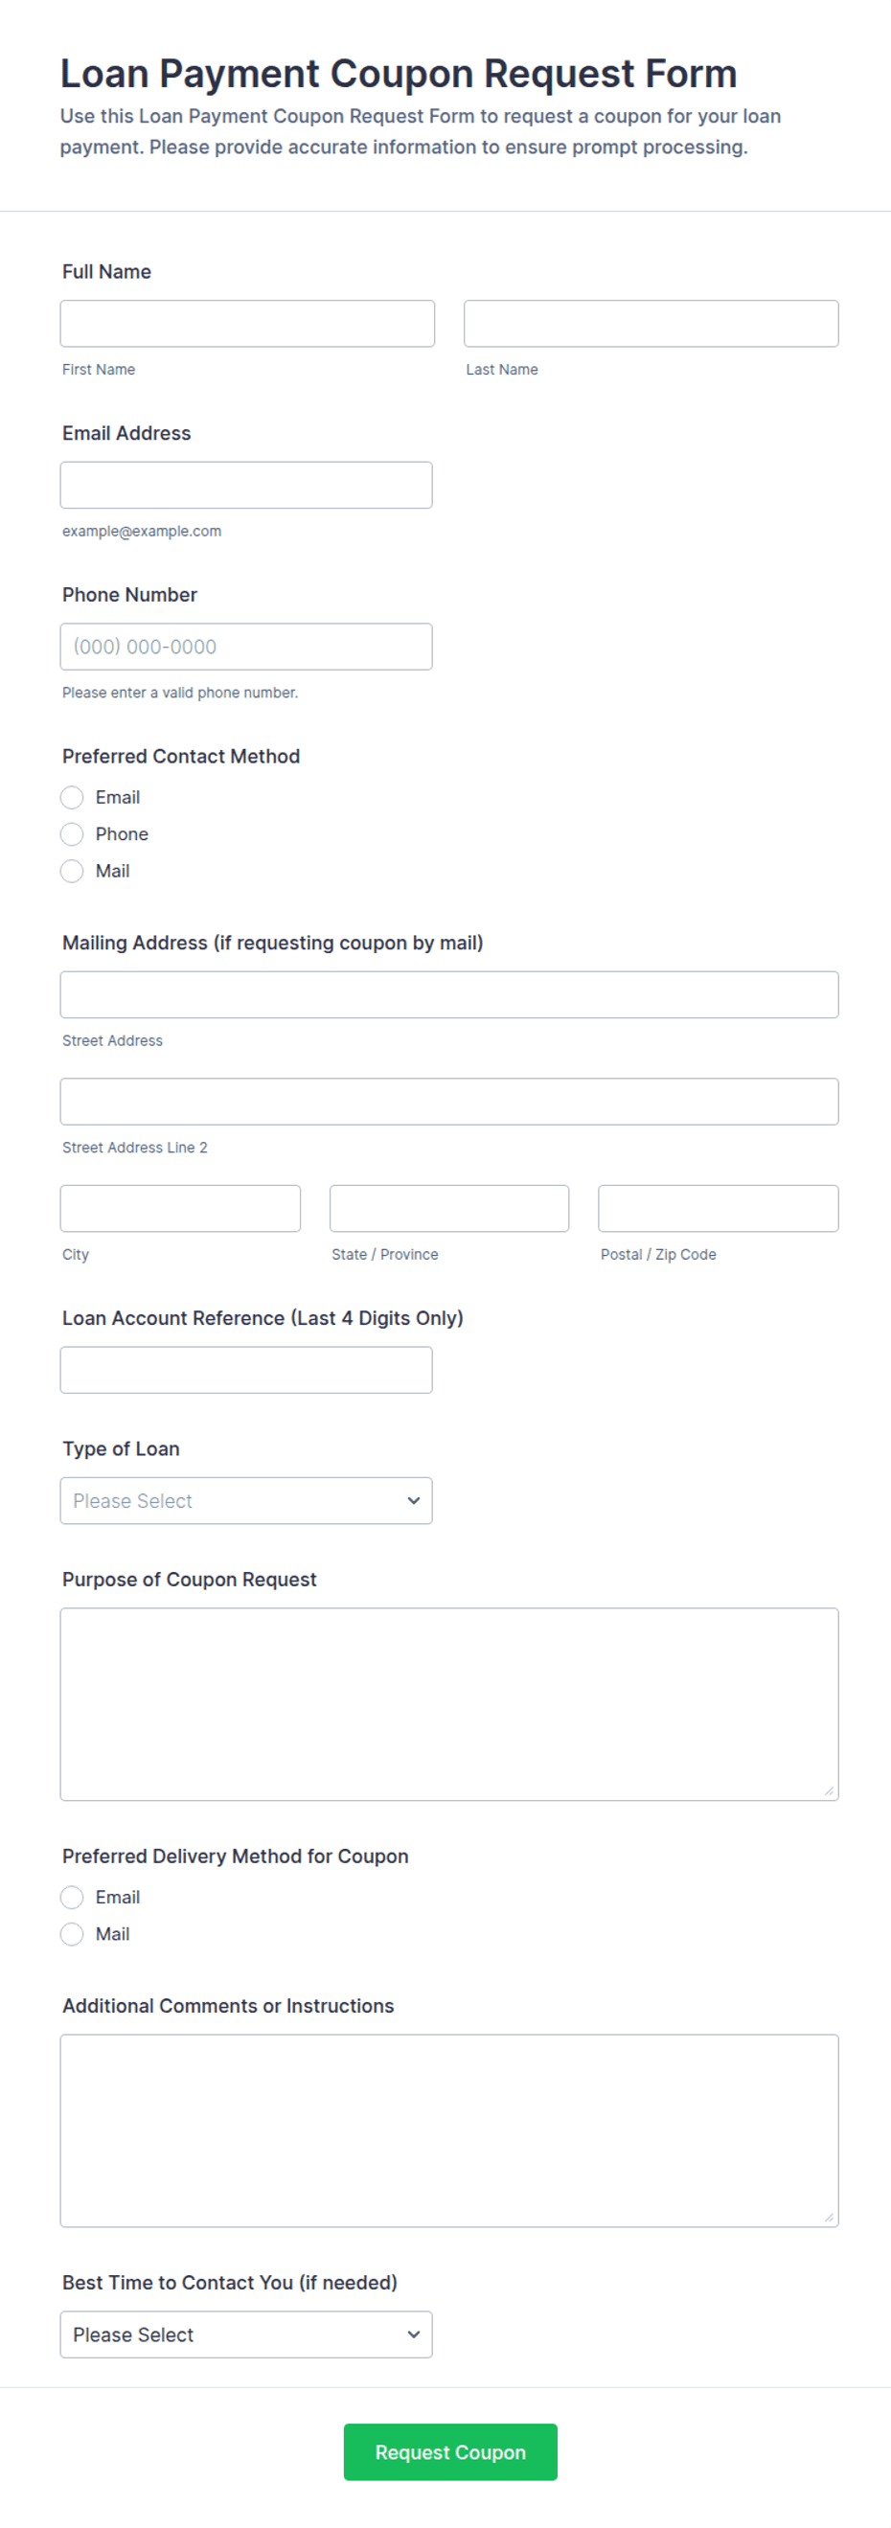Image resolution: width=891 pixels, height=2528 pixels.
Task: Click the Purpose of Coupon Request textarea
Action: pyautogui.click(x=449, y=1704)
